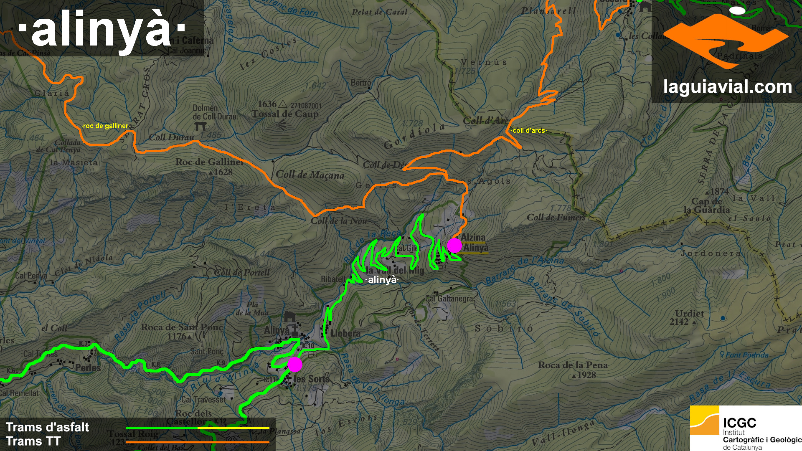Click the ICGC yellow square logo
This screenshot has height=451, width=802.
pos(704,420)
